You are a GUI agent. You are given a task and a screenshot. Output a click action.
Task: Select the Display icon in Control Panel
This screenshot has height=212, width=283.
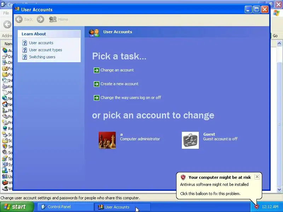coord(5,63)
